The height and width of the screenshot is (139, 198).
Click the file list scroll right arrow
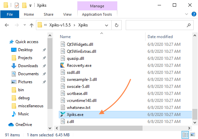click(x=189, y=128)
